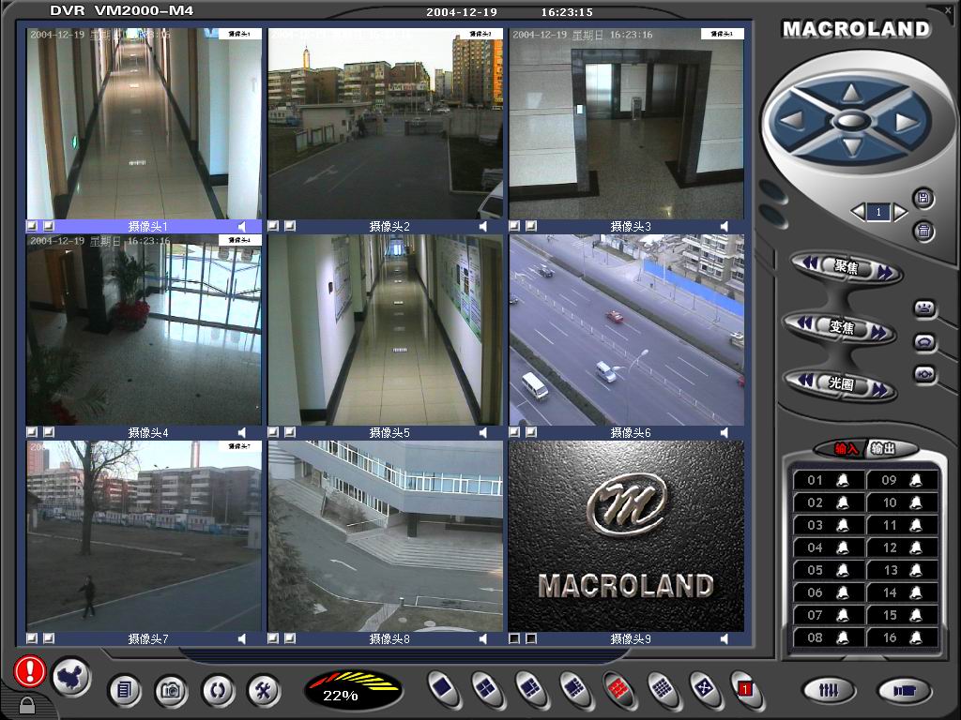Click zoom 变焦 forward double arrow
Viewport: 961px width, 720px height.
[878, 333]
